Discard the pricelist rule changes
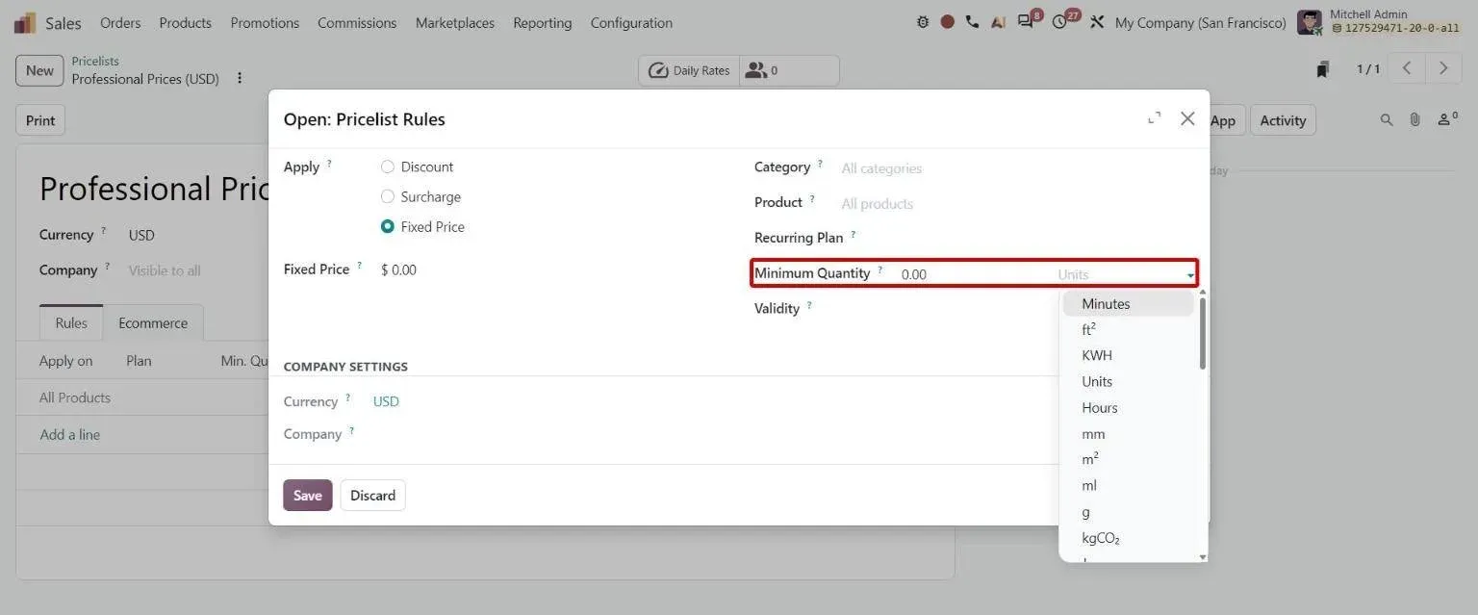Image resolution: width=1478 pixels, height=615 pixels. pos(372,496)
